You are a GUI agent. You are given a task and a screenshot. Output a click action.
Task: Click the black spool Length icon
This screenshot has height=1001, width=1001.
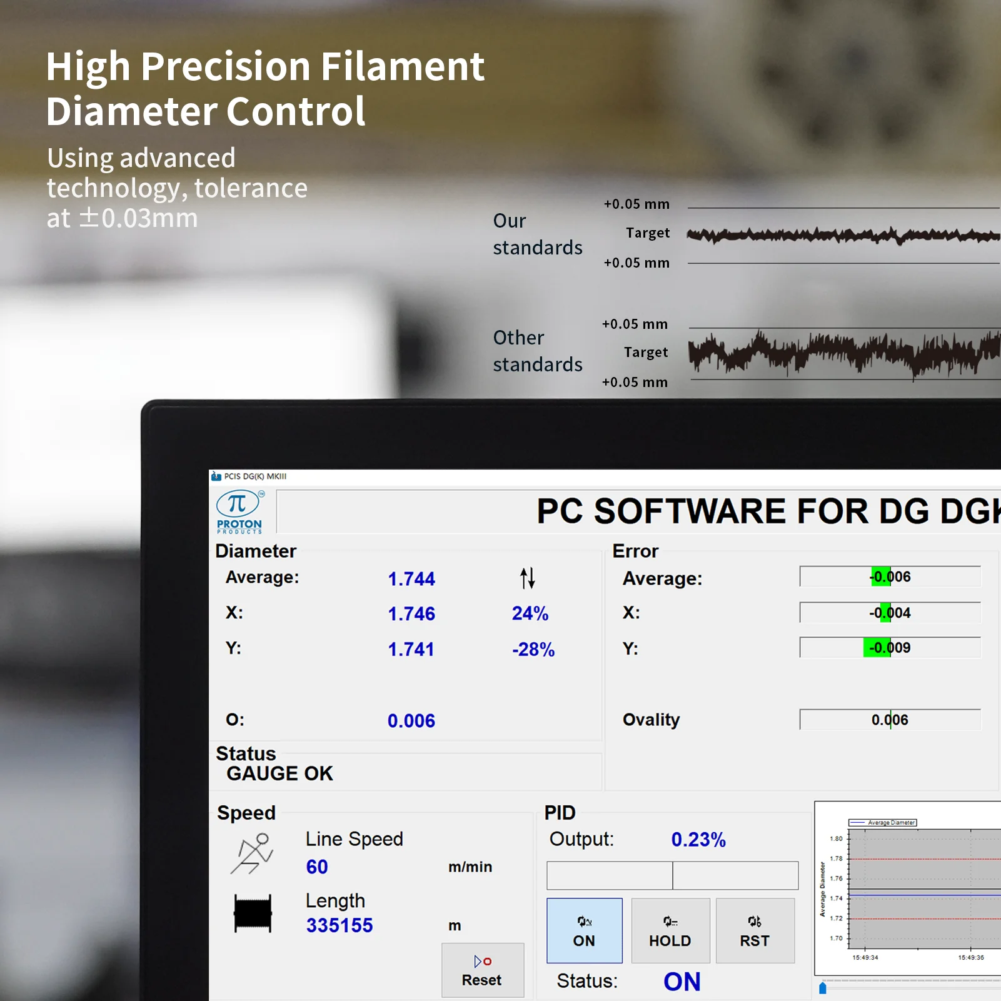pyautogui.click(x=253, y=913)
